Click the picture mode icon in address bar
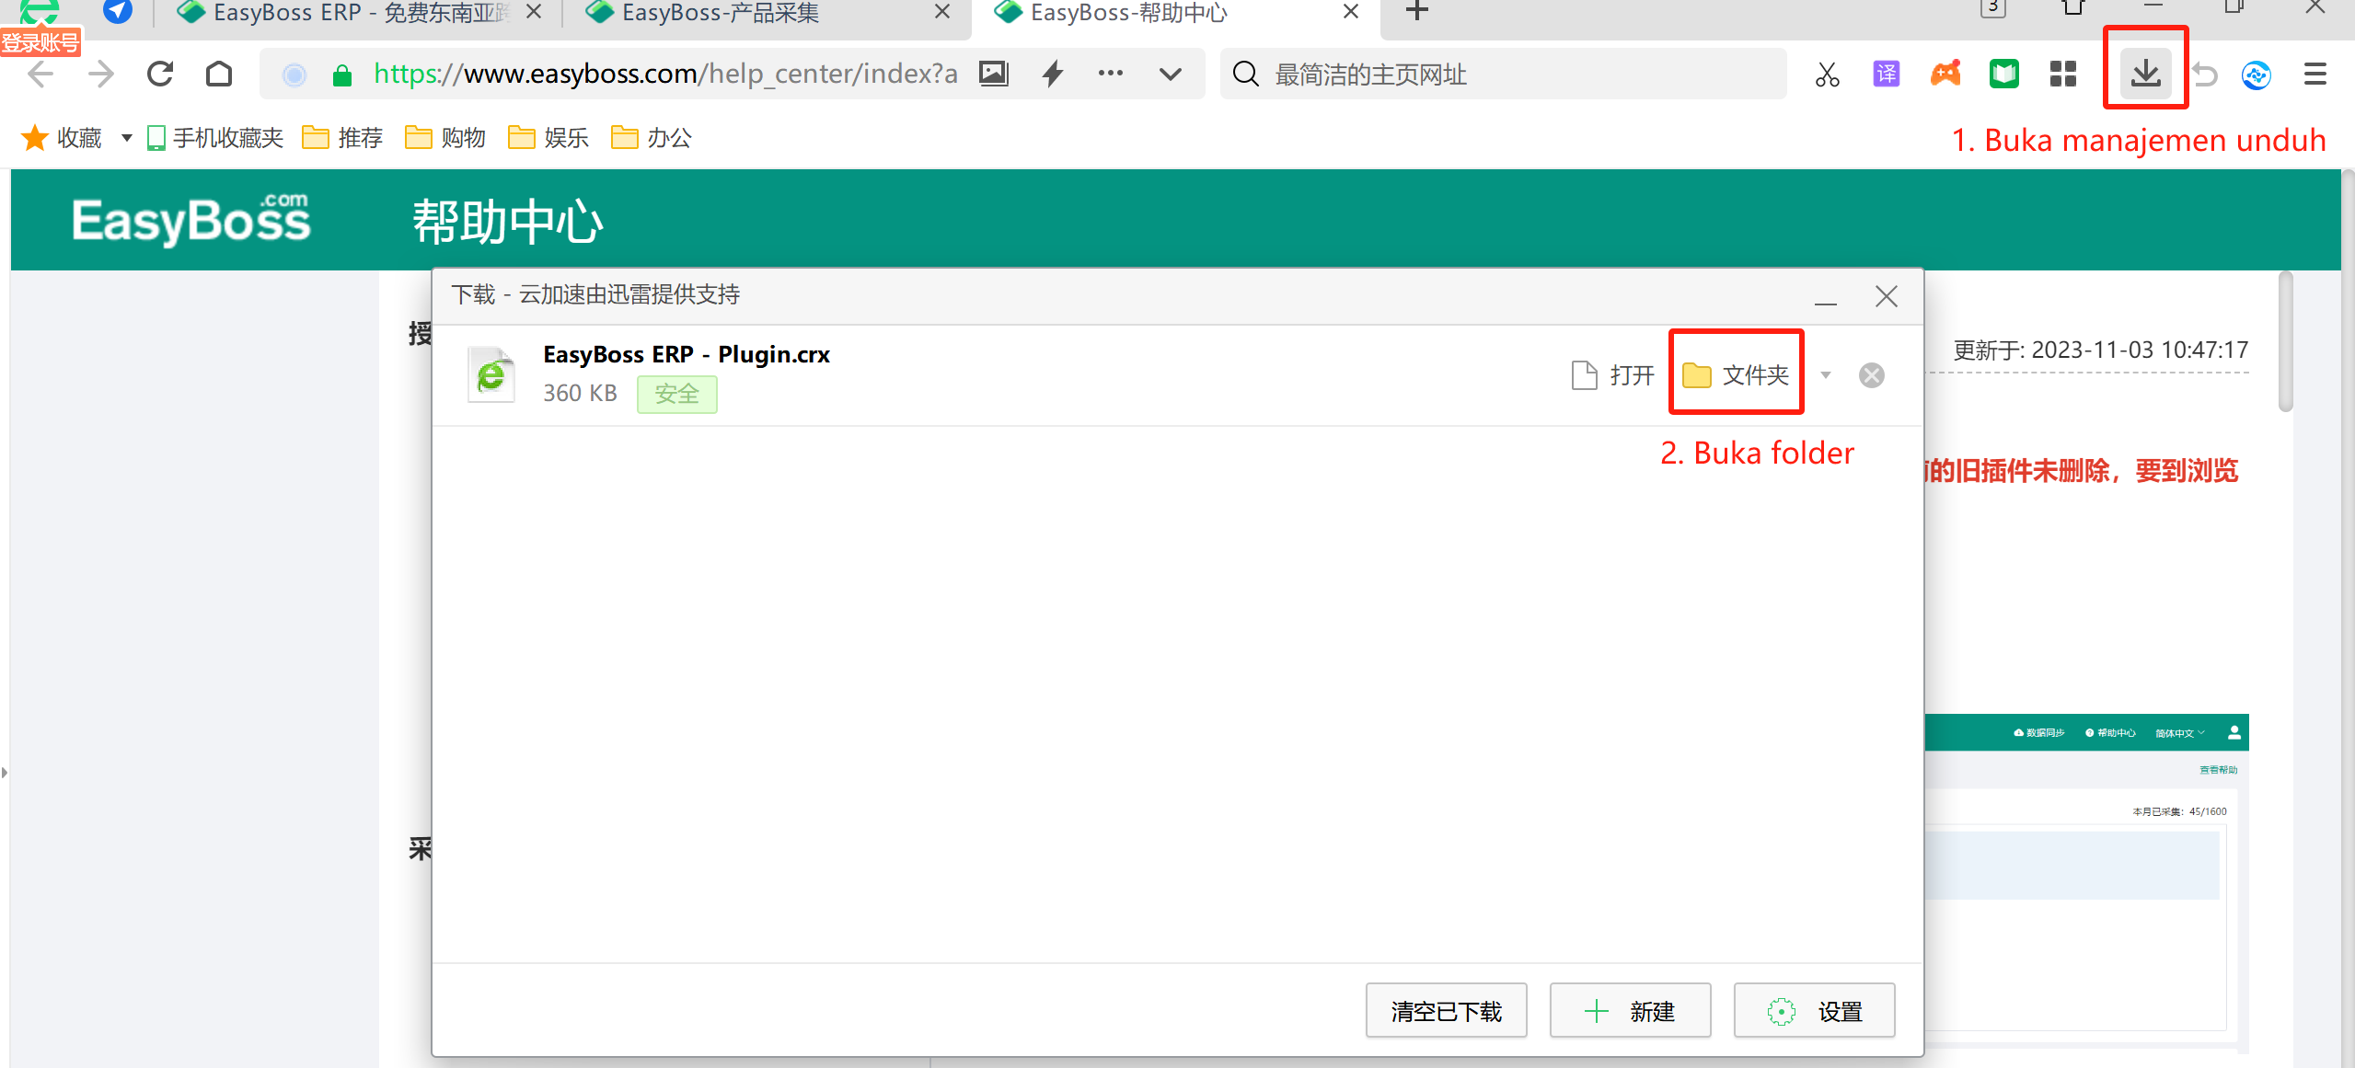Screen dimensions: 2355x1068 [x=994, y=74]
